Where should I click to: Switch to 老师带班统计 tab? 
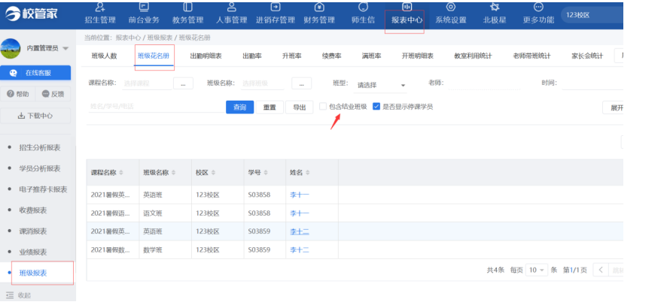(531, 56)
